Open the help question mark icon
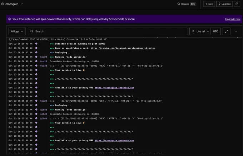243x156 pixels. click(237, 4)
